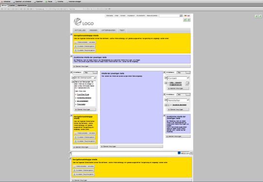Click Speichern und schließen in the top toolbar
263x182 pixels.
point(22,1)
